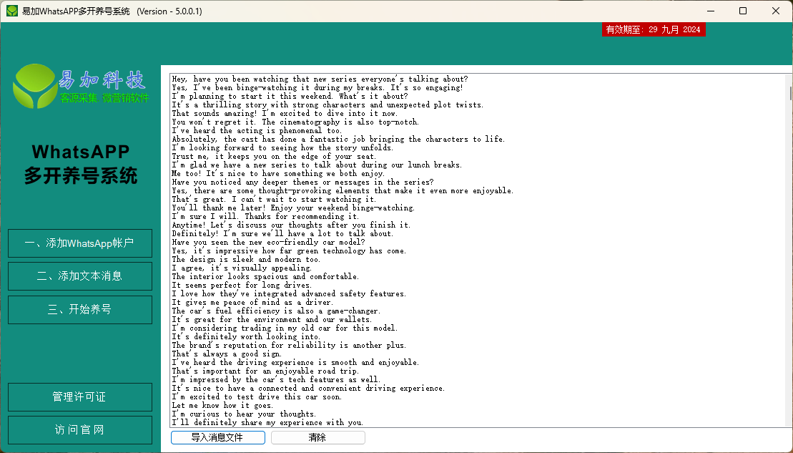The width and height of the screenshot is (793, 453).
Task: Open 管理许可证 license management
Action: tap(80, 397)
